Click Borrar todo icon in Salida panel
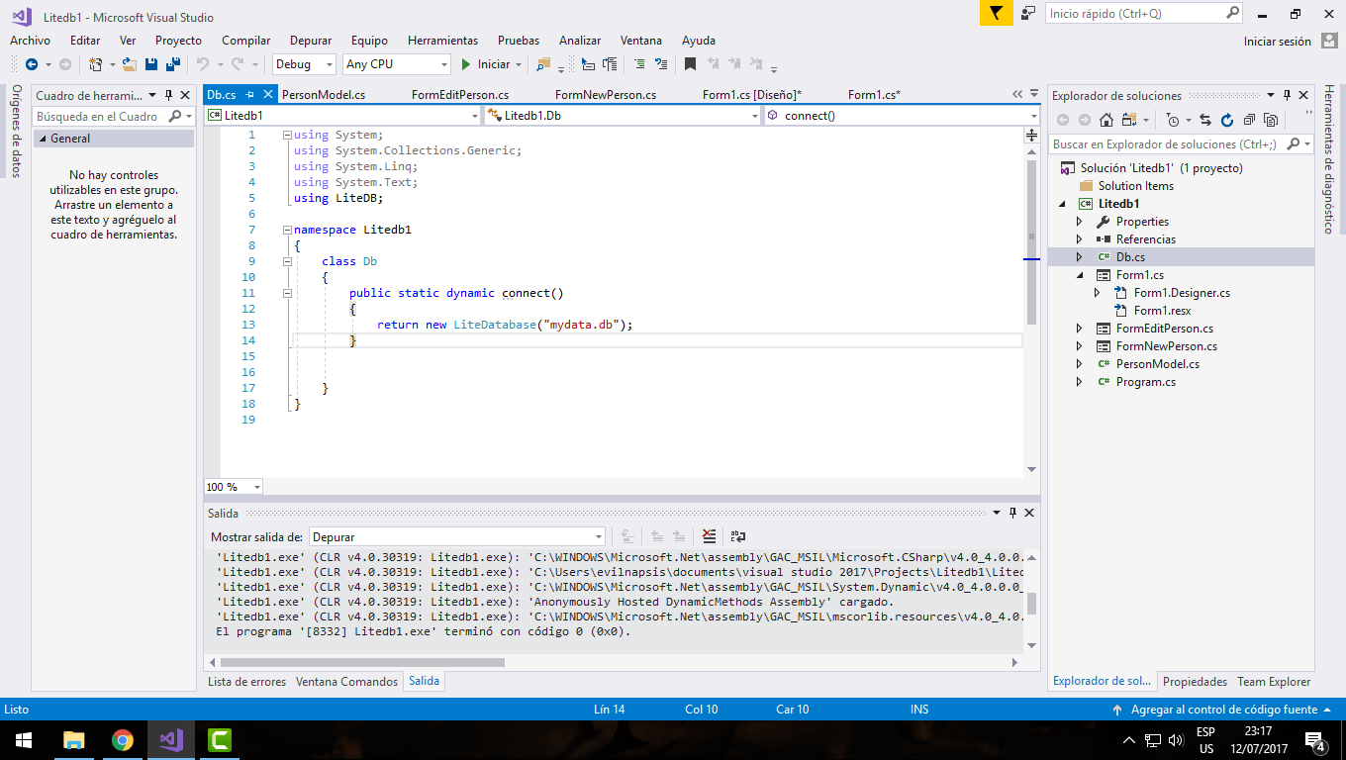Screen dimensions: 1346x760 709,534
